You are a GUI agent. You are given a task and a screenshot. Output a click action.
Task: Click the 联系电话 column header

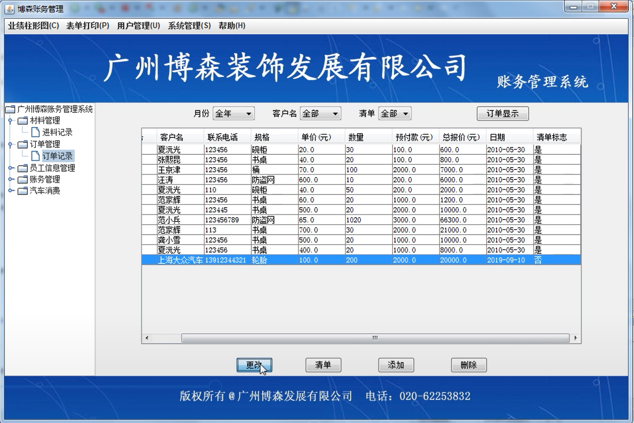click(228, 137)
